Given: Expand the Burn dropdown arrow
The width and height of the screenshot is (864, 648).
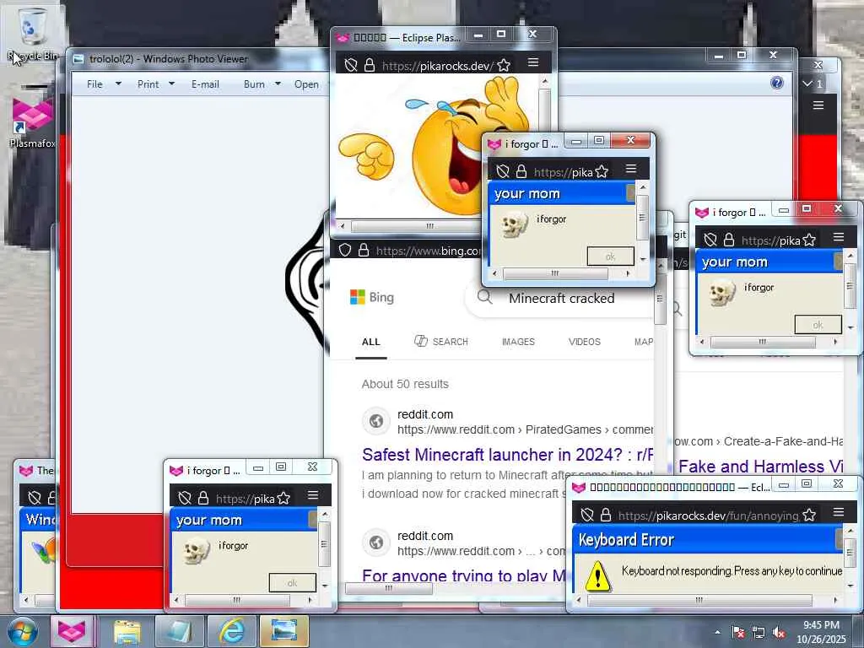Looking at the screenshot, I should pyautogui.click(x=278, y=84).
